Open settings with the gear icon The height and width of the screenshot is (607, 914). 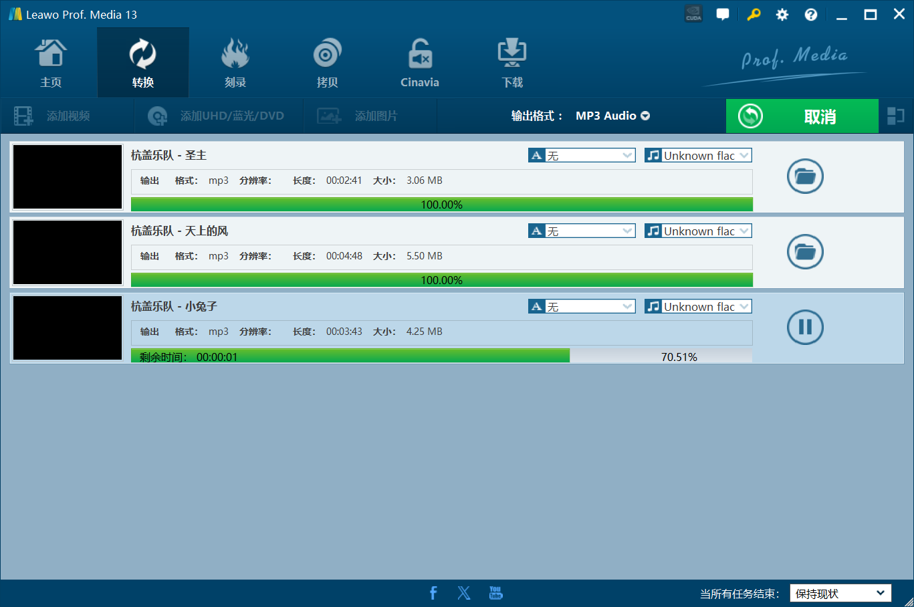782,14
